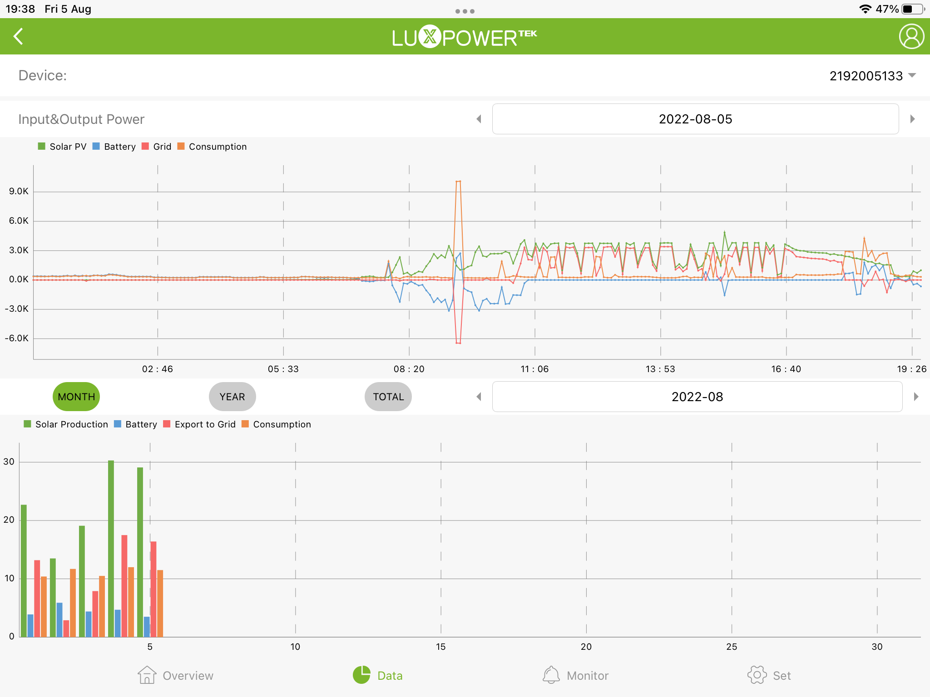
Task: Go to previous day arrow
Action: 479,119
